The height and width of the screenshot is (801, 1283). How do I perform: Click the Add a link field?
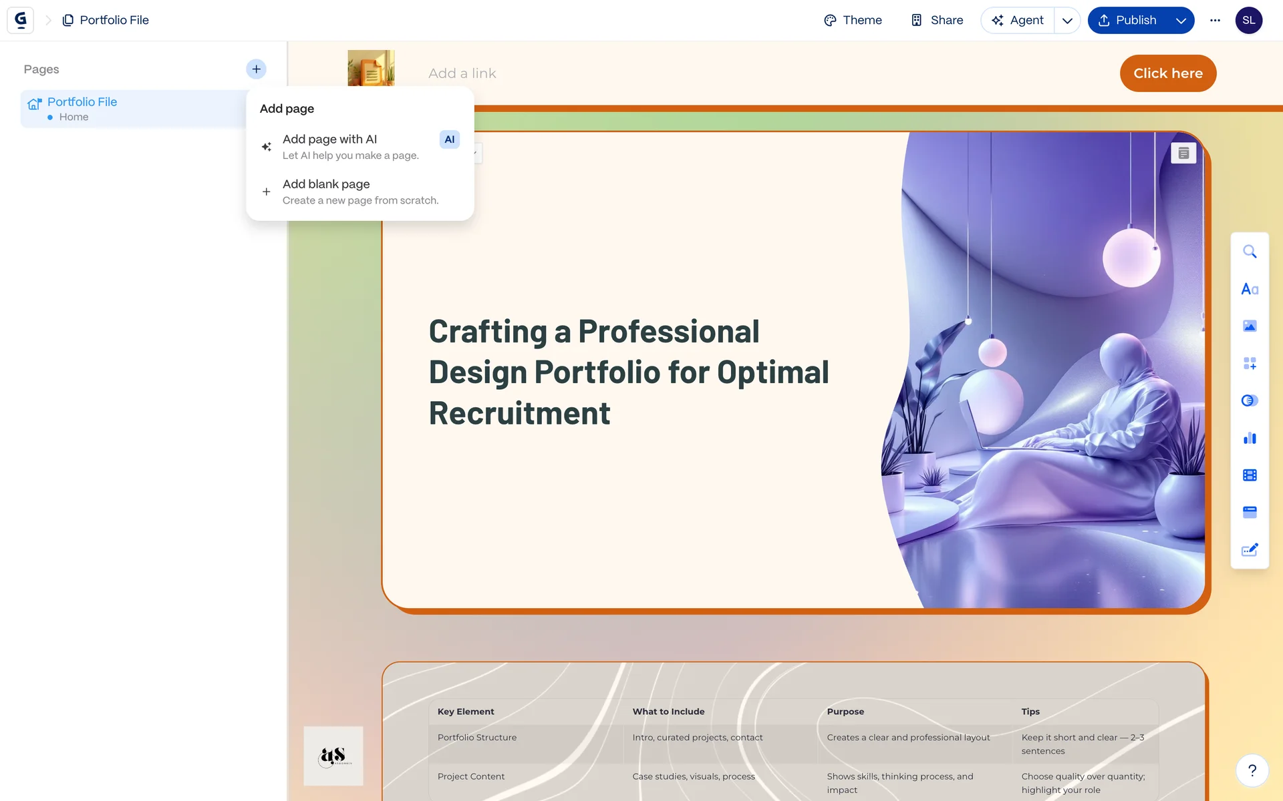(462, 73)
